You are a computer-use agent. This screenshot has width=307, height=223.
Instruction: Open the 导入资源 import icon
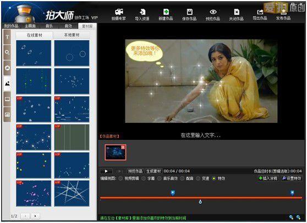coord(142,12)
